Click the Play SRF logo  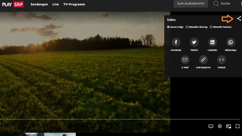pos(13,4)
